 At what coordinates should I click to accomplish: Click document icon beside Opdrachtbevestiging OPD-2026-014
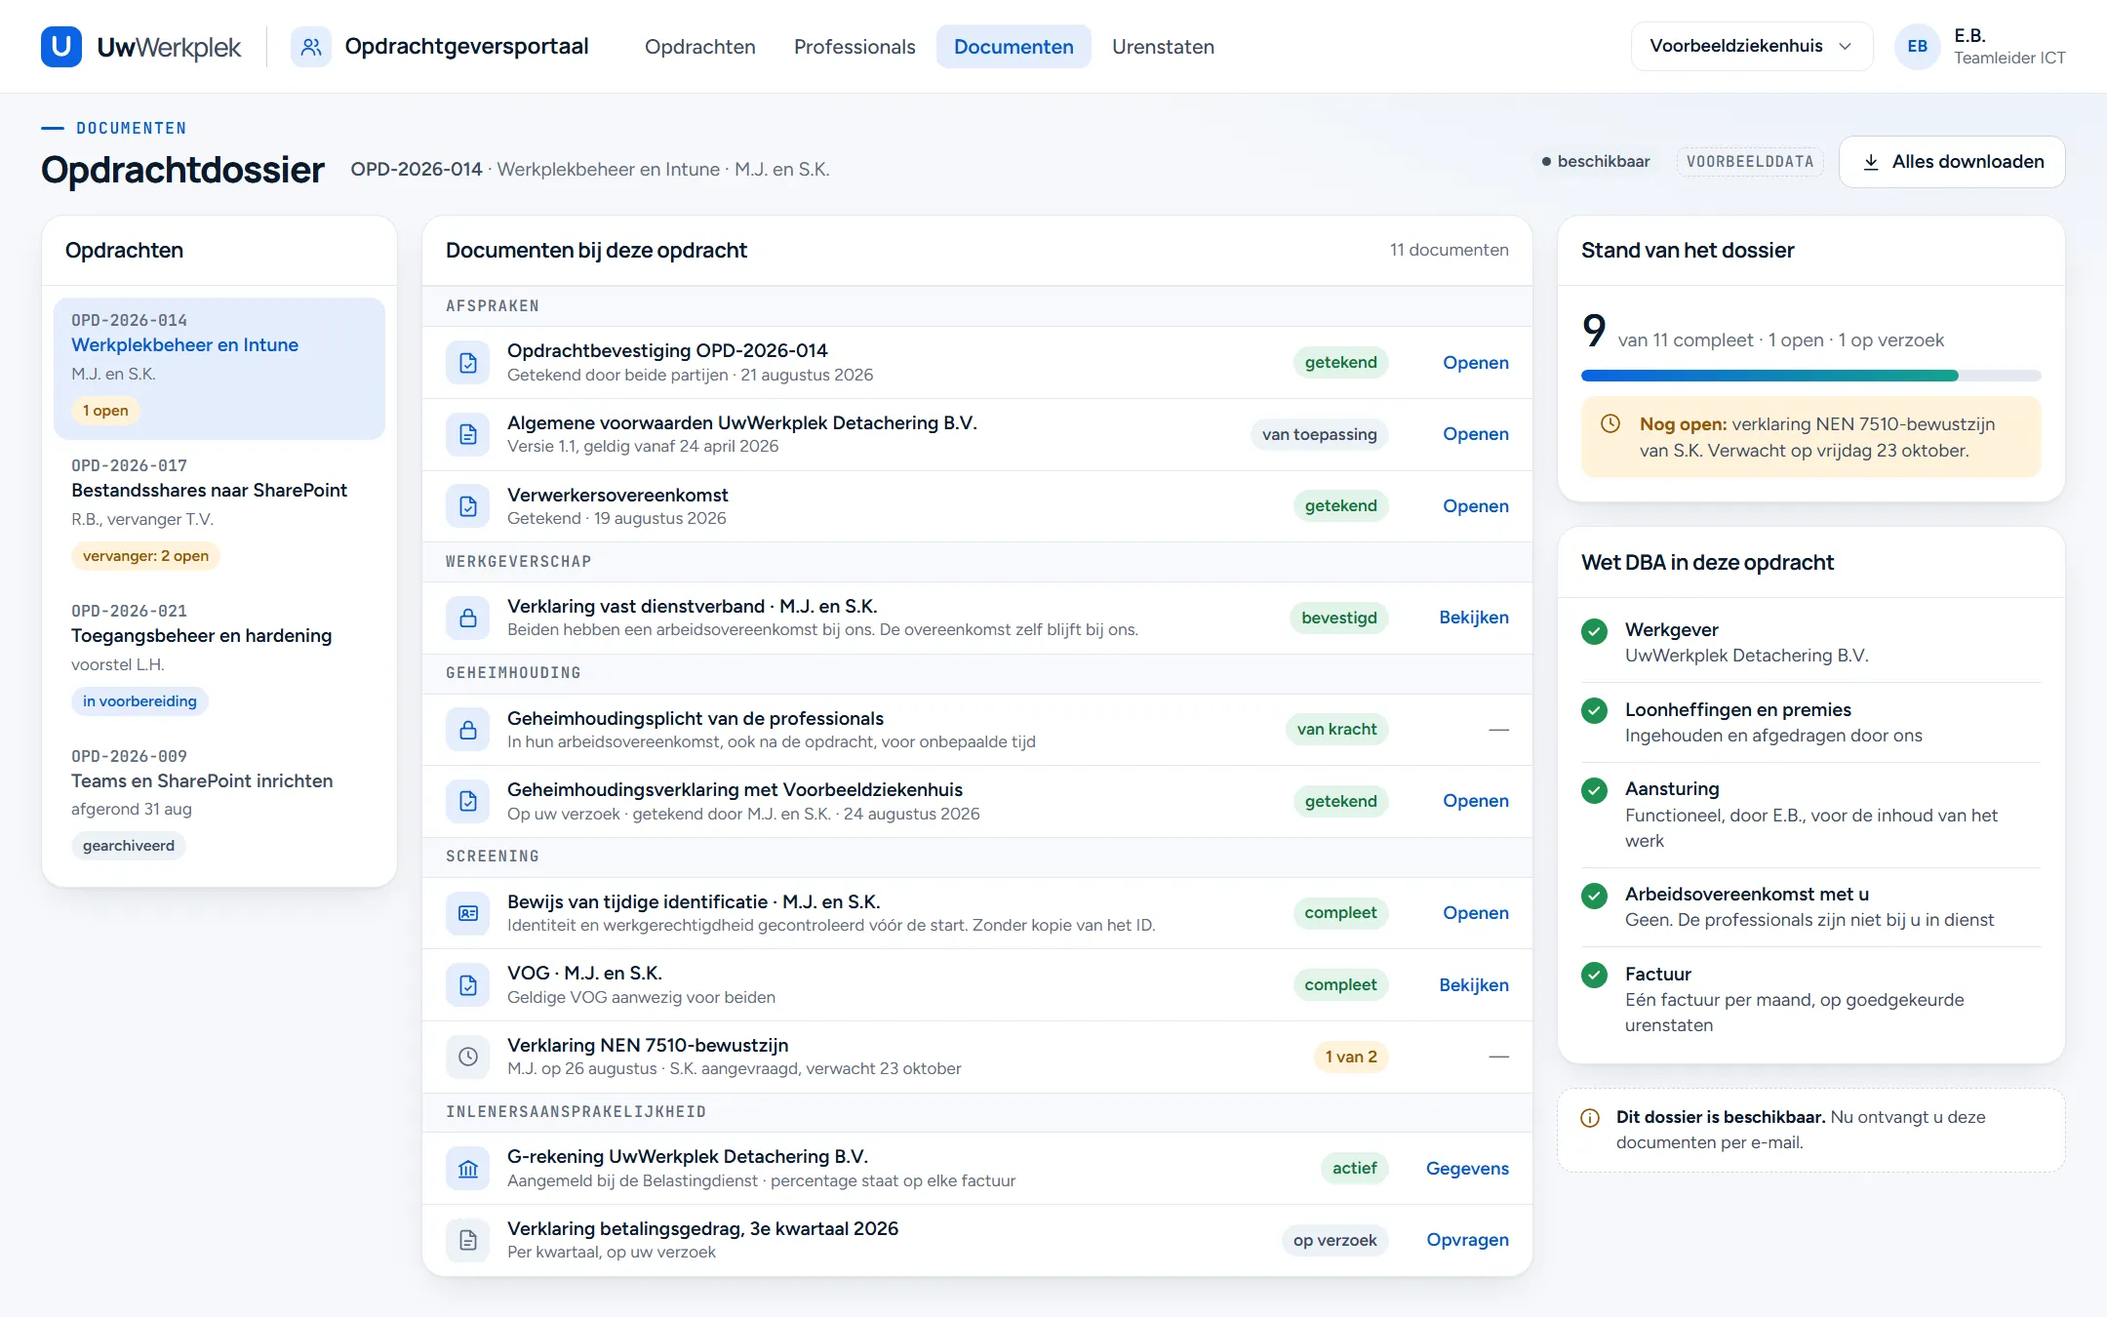(468, 362)
